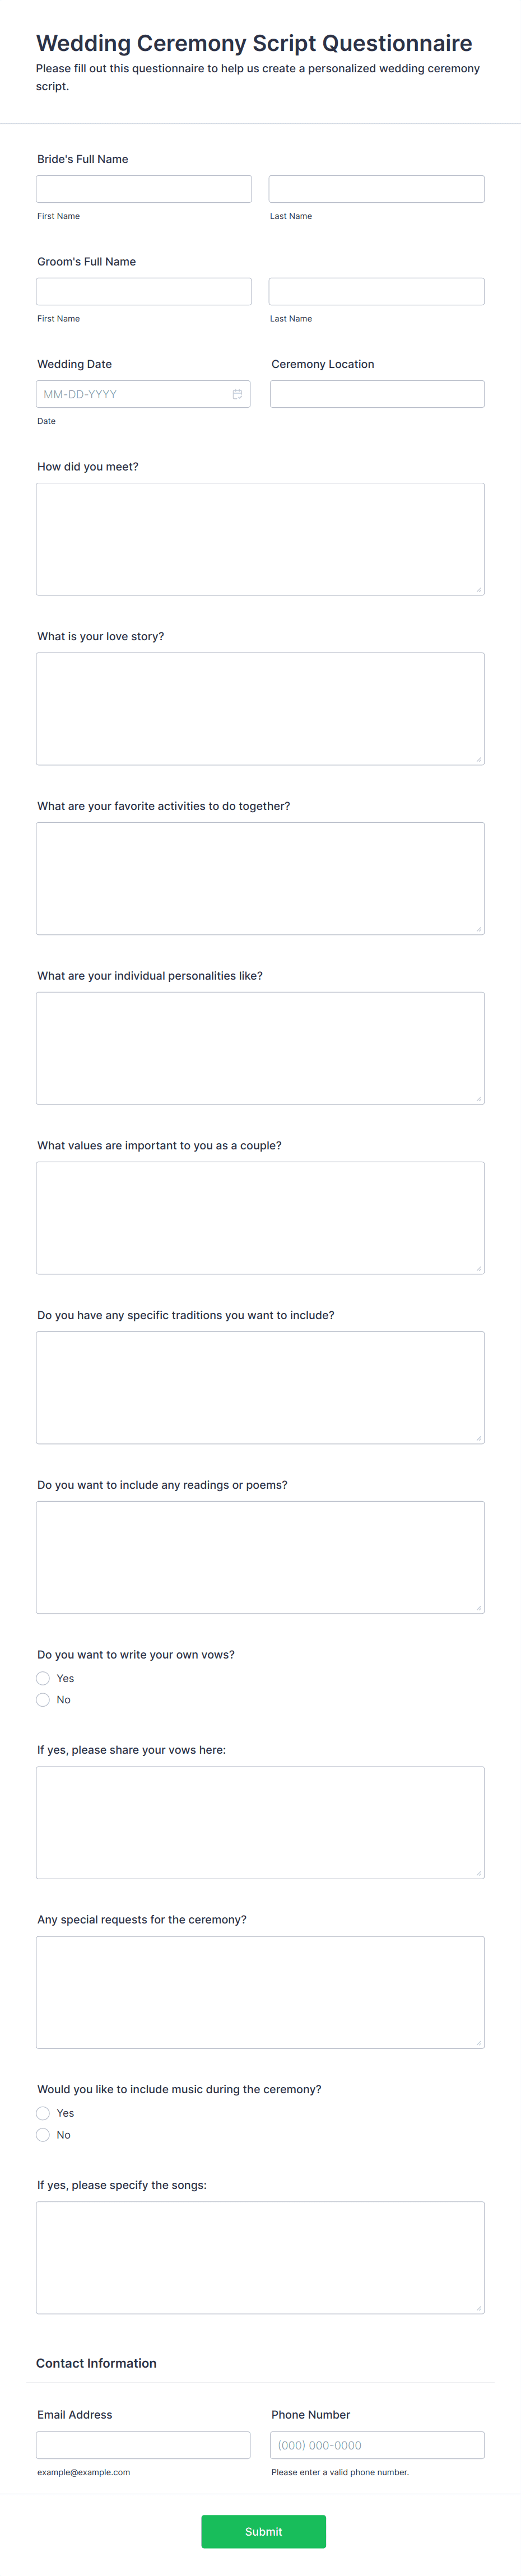
Task: Open the wedding date calendar picker
Action: pos(236,394)
